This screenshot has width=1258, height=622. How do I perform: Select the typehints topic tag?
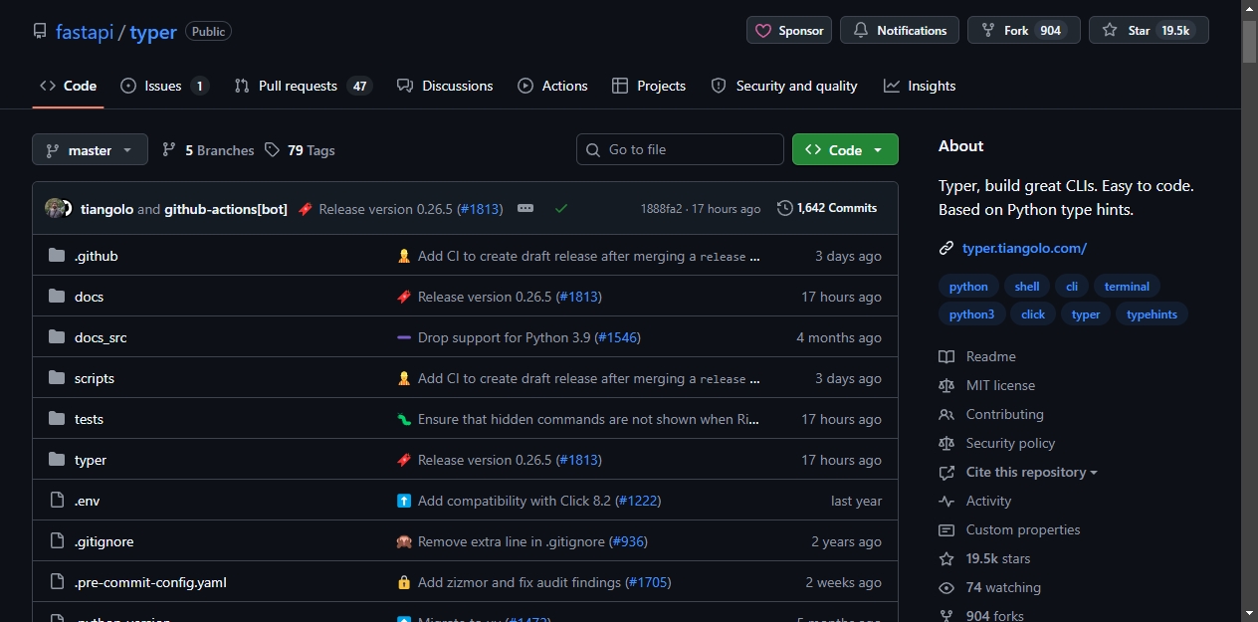(x=1152, y=314)
